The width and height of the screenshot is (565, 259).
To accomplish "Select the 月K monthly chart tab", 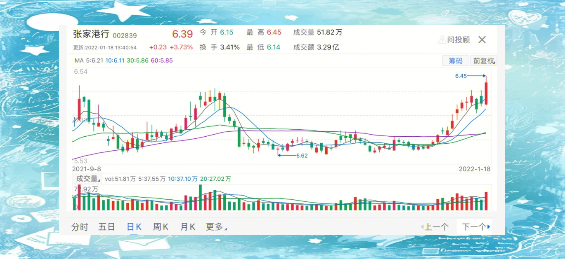I will click(x=187, y=226).
